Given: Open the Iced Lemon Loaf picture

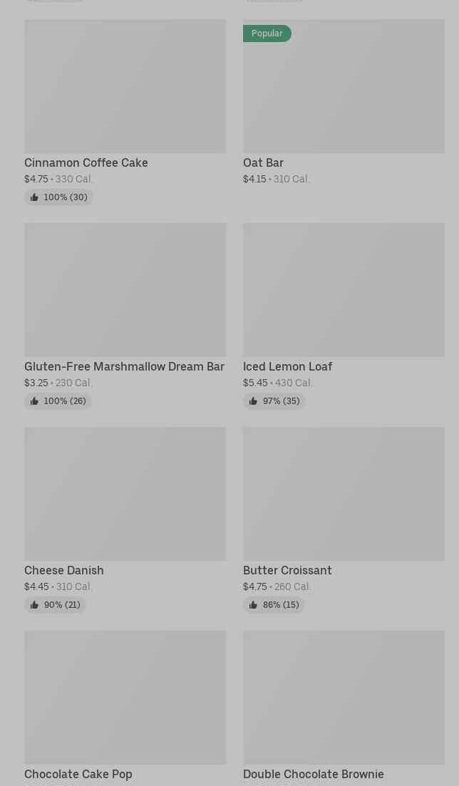Looking at the screenshot, I should (x=344, y=289).
